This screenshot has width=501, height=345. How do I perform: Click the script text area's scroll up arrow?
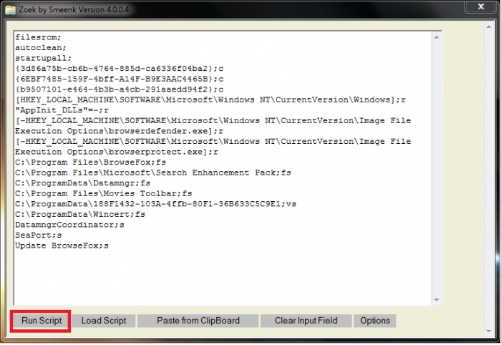[x=437, y=37]
